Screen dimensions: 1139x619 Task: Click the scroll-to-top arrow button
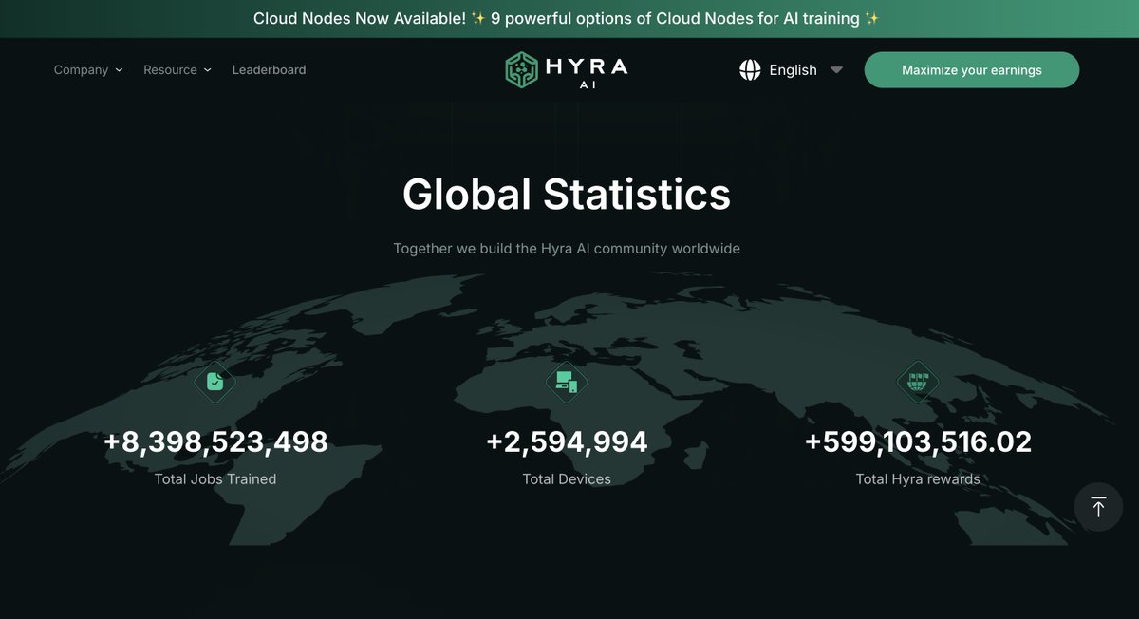pyautogui.click(x=1098, y=507)
